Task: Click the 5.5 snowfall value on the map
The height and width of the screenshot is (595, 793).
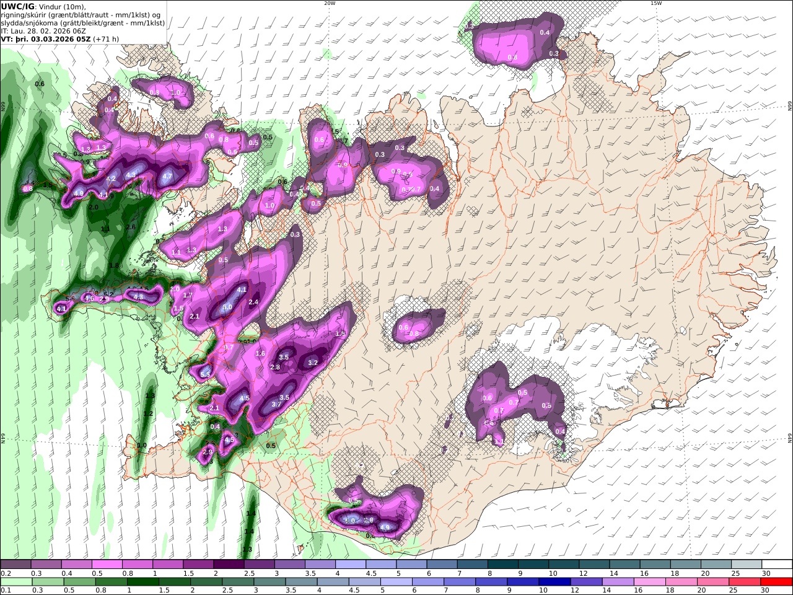Action: pyautogui.click(x=205, y=373)
